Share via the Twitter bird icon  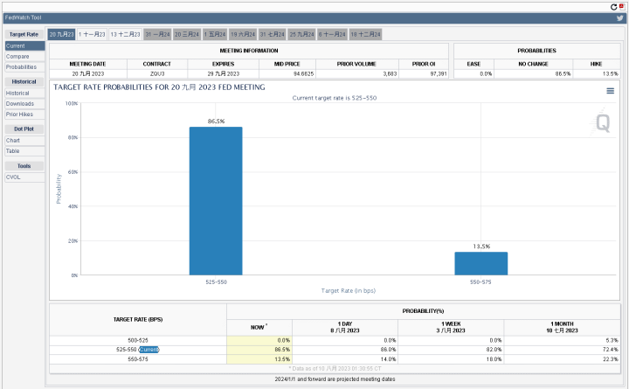[620, 17]
